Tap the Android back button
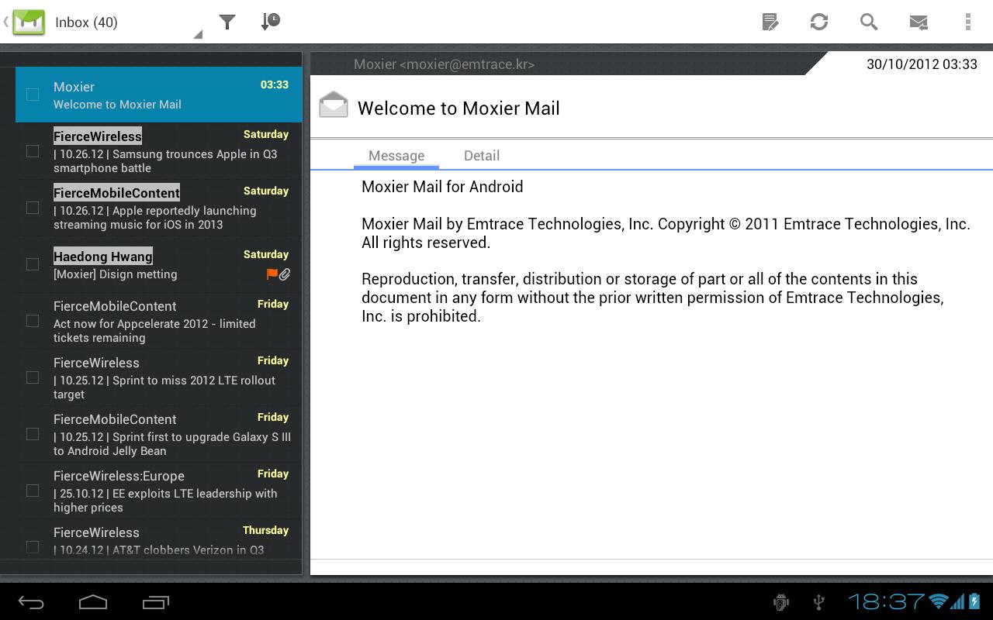This screenshot has height=620, width=993. point(31,602)
